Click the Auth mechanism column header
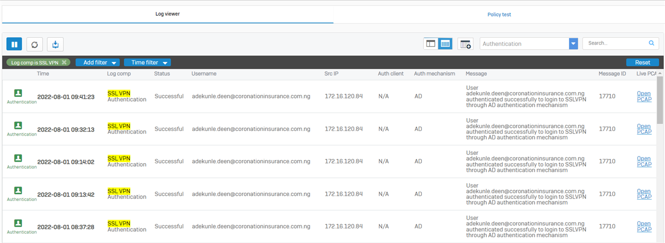The height and width of the screenshot is (243, 665). coord(434,74)
